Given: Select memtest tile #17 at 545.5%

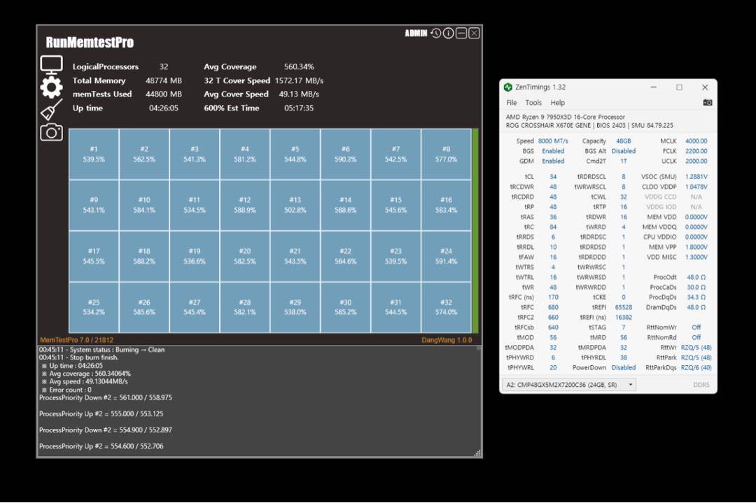Looking at the screenshot, I should (94, 256).
